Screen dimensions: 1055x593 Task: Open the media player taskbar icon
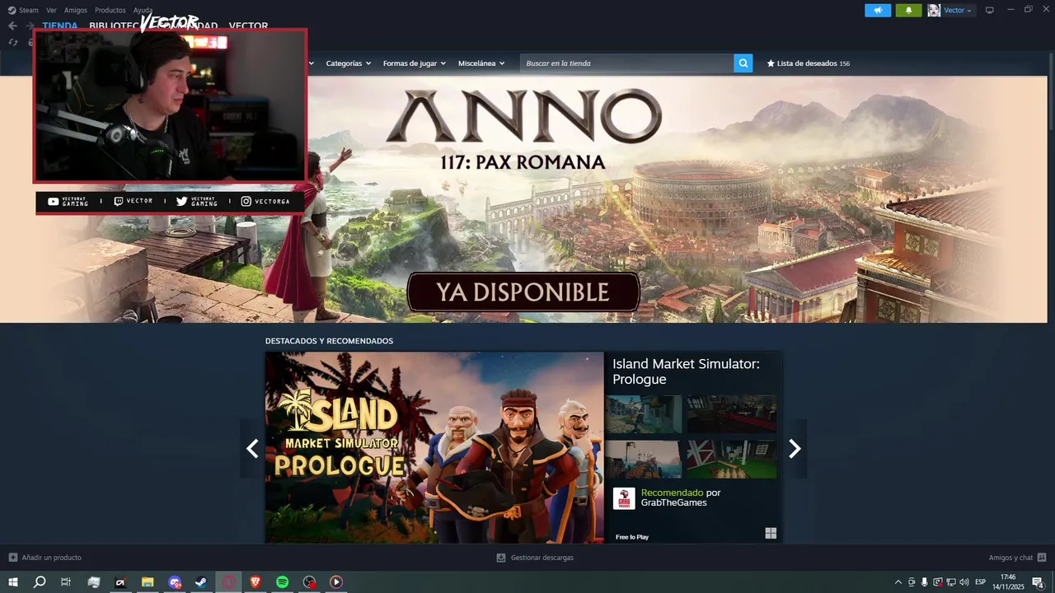(x=335, y=582)
